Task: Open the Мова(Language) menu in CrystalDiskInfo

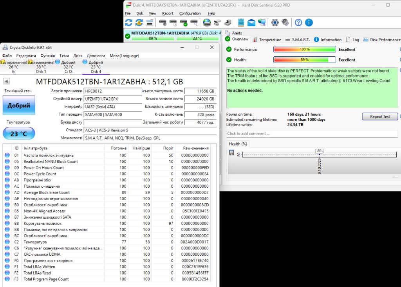Action: pos(124,56)
